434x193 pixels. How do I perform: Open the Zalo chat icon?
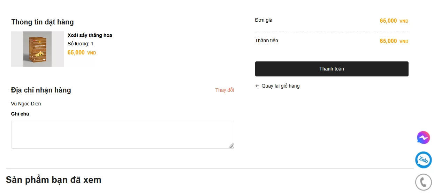click(423, 160)
